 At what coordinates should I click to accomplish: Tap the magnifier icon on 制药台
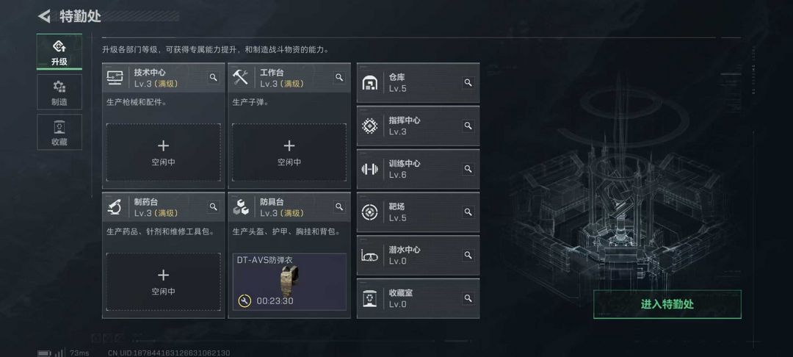[214, 207]
